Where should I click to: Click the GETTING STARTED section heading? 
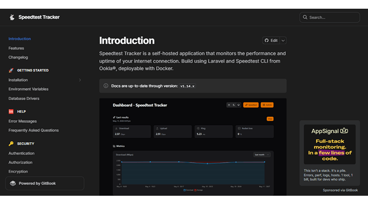click(x=33, y=70)
